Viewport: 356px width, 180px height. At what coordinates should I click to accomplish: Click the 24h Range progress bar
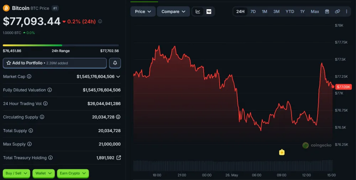pyautogui.click(x=61, y=45)
